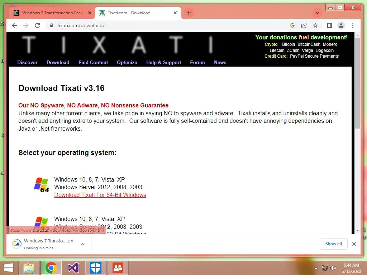Viewport: 367px width, 275px height.
Task: Bookmark this page with star icon
Action: point(315,25)
